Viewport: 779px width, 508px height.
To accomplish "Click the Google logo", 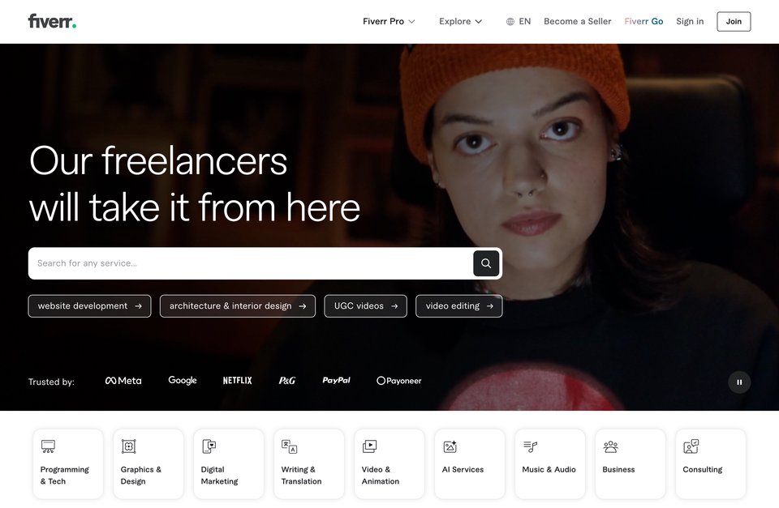I will click(183, 381).
